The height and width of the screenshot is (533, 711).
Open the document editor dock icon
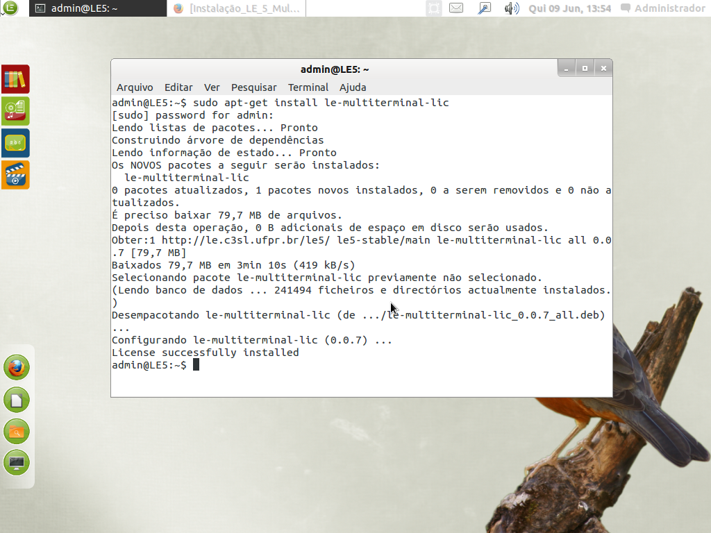[17, 400]
